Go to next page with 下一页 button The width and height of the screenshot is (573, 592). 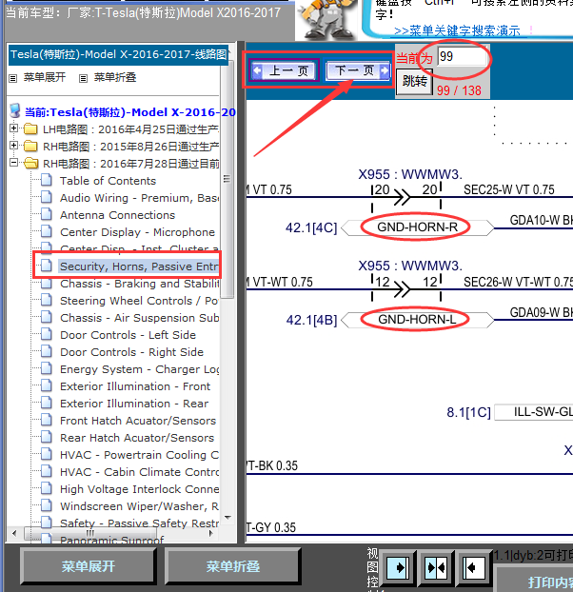[x=358, y=70]
